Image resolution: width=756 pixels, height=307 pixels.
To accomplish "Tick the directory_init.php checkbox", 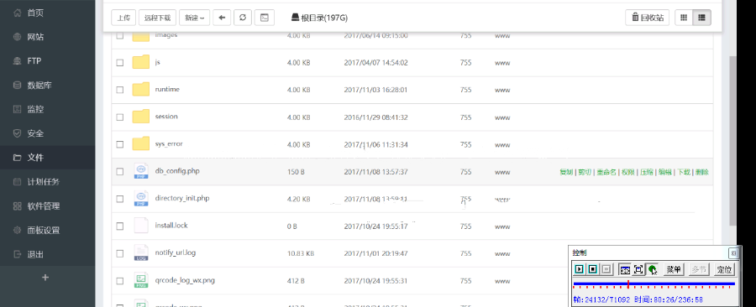I will pos(120,199).
